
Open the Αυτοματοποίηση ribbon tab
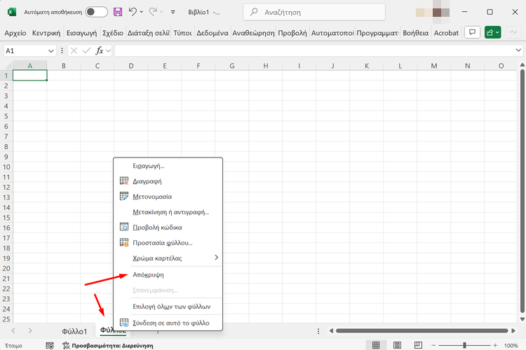[332, 33]
